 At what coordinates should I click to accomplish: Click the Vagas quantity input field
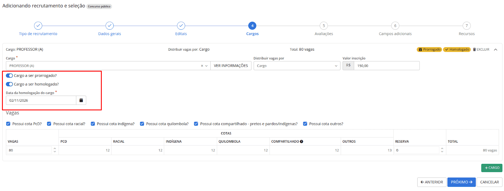(x=29, y=150)
